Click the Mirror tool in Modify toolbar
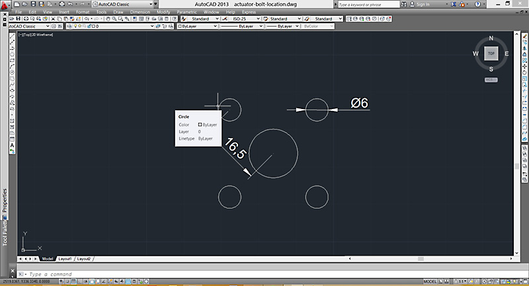Viewport: 529px width, 286px height. click(524, 48)
